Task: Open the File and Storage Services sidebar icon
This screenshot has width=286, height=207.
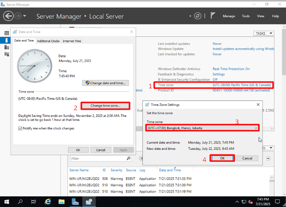Action: pos(7,54)
